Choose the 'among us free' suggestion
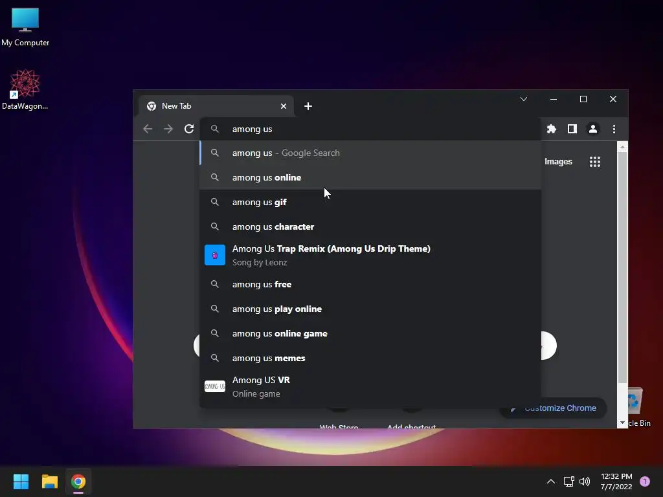The height and width of the screenshot is (497, 663). pos(370,284)
